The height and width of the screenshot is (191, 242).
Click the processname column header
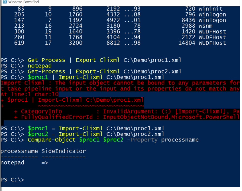(19, 151)
